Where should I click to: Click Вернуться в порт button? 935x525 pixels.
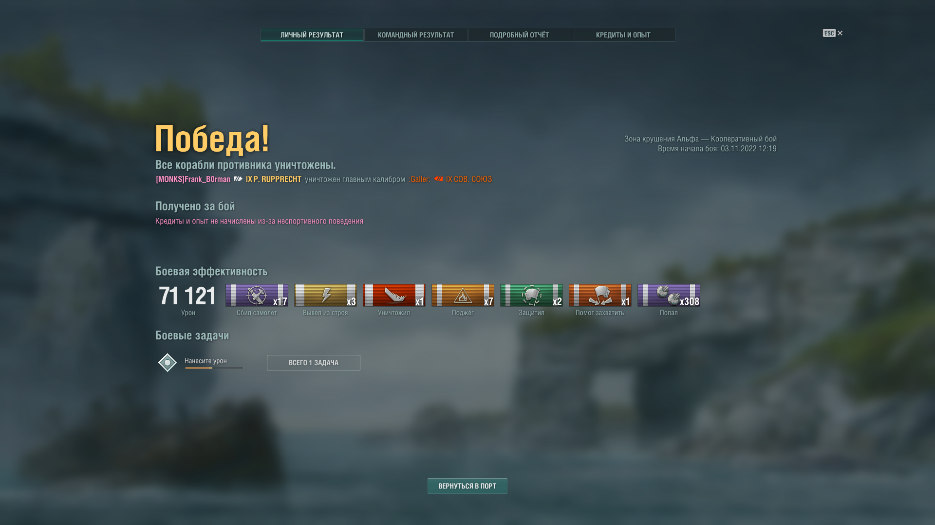tap(467, 486)
